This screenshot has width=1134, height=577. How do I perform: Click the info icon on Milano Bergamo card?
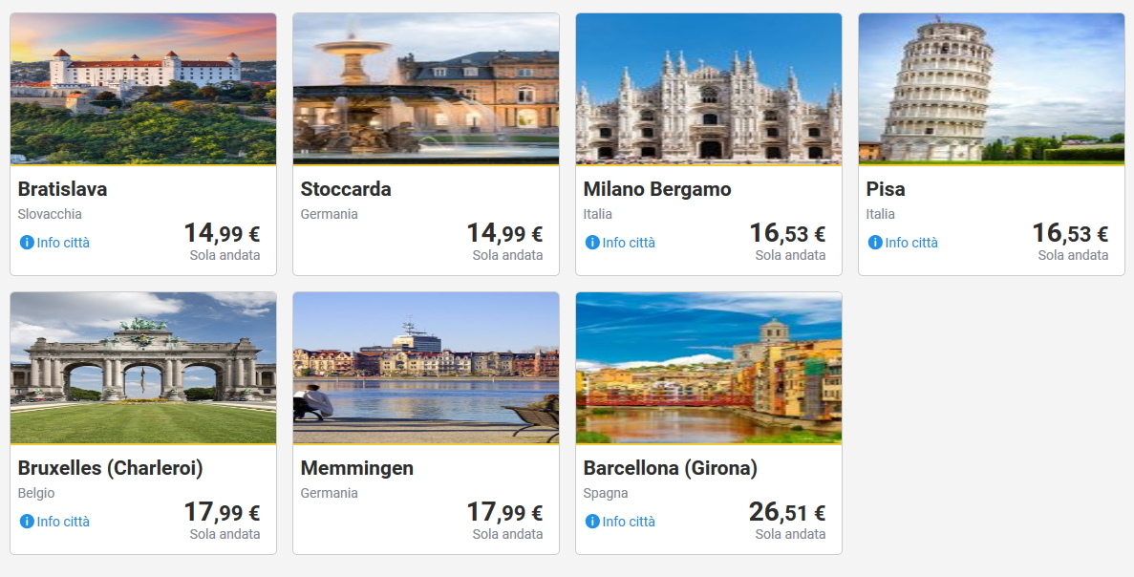(592, 243)
